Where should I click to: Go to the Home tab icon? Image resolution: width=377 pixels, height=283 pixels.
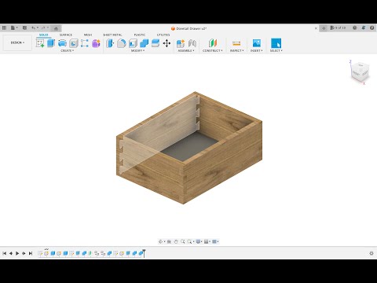point(56,28)
